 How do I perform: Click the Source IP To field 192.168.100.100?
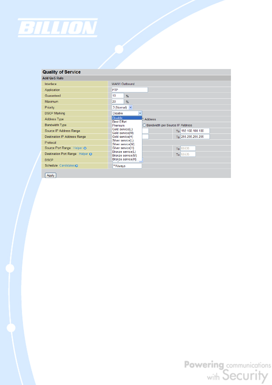[x=195, y=131]
